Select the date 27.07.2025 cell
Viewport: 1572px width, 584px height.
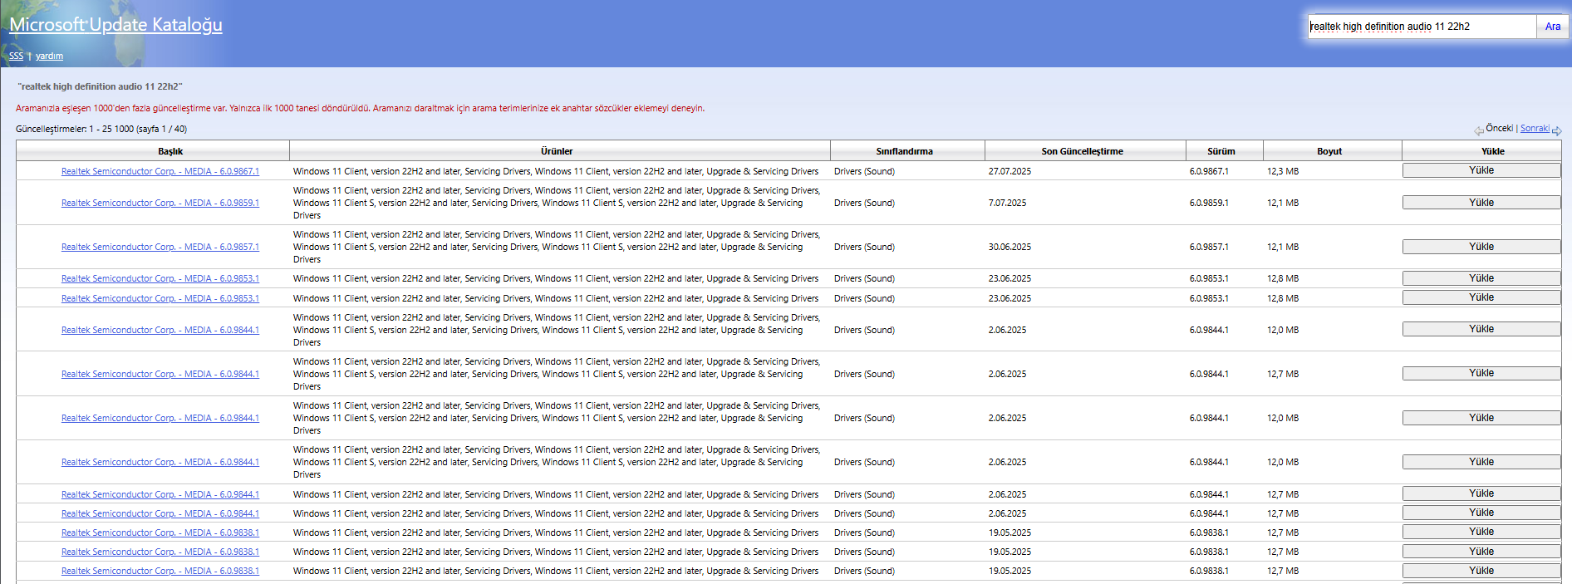1085,171
